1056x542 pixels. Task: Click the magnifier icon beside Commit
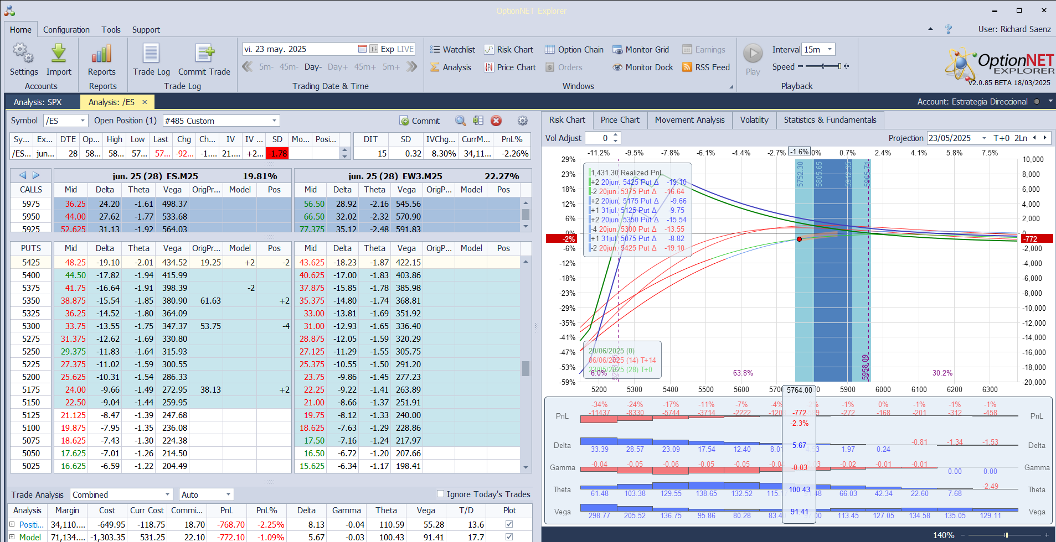click(x=461, y=121)
